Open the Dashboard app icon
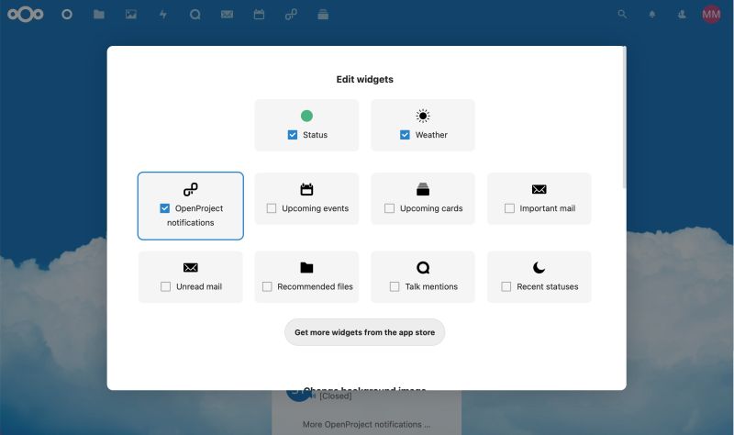 [67, 15]
